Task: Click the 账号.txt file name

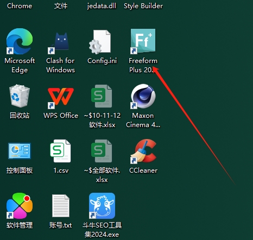Action: (61, 225)
